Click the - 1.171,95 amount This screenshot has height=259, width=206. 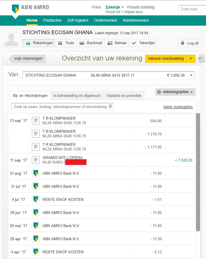point(153,147)
